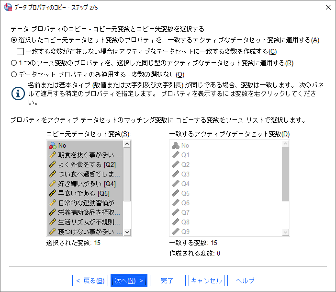336x292 pixels.
Task: Click the blue information icon
Action: [18, 93]
